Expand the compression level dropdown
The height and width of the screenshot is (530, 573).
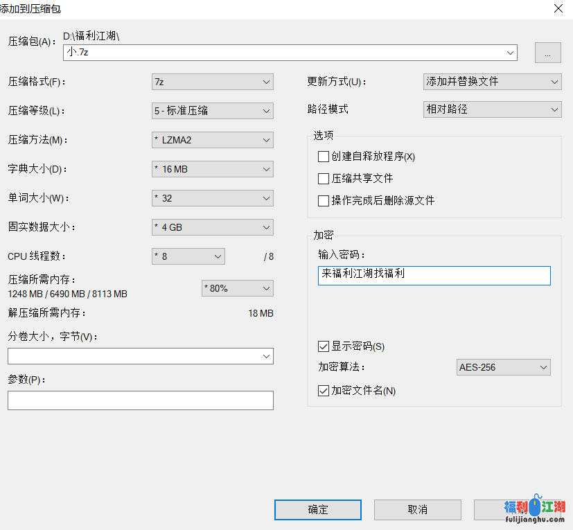(x=212, y=111)
